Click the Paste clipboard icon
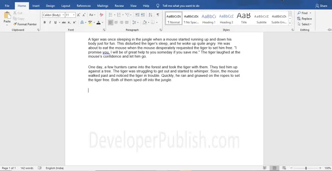 [x=7, y=15]
